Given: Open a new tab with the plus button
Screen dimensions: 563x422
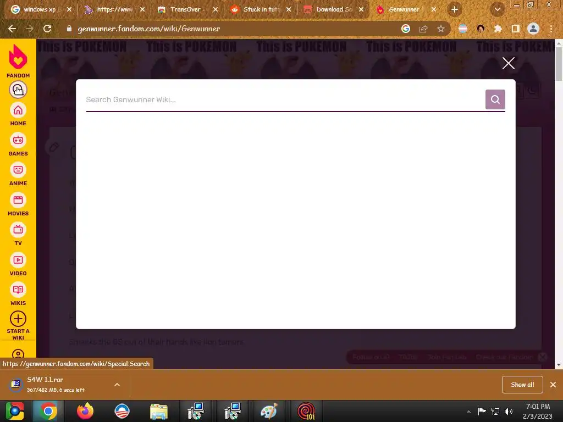Looking at the screenshot, I should 455,10.
